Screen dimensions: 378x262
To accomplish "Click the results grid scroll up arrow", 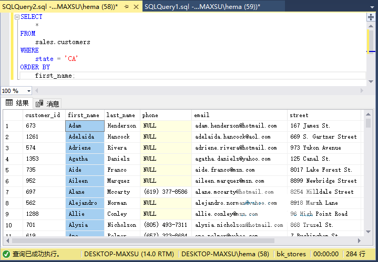I will 368,114.
